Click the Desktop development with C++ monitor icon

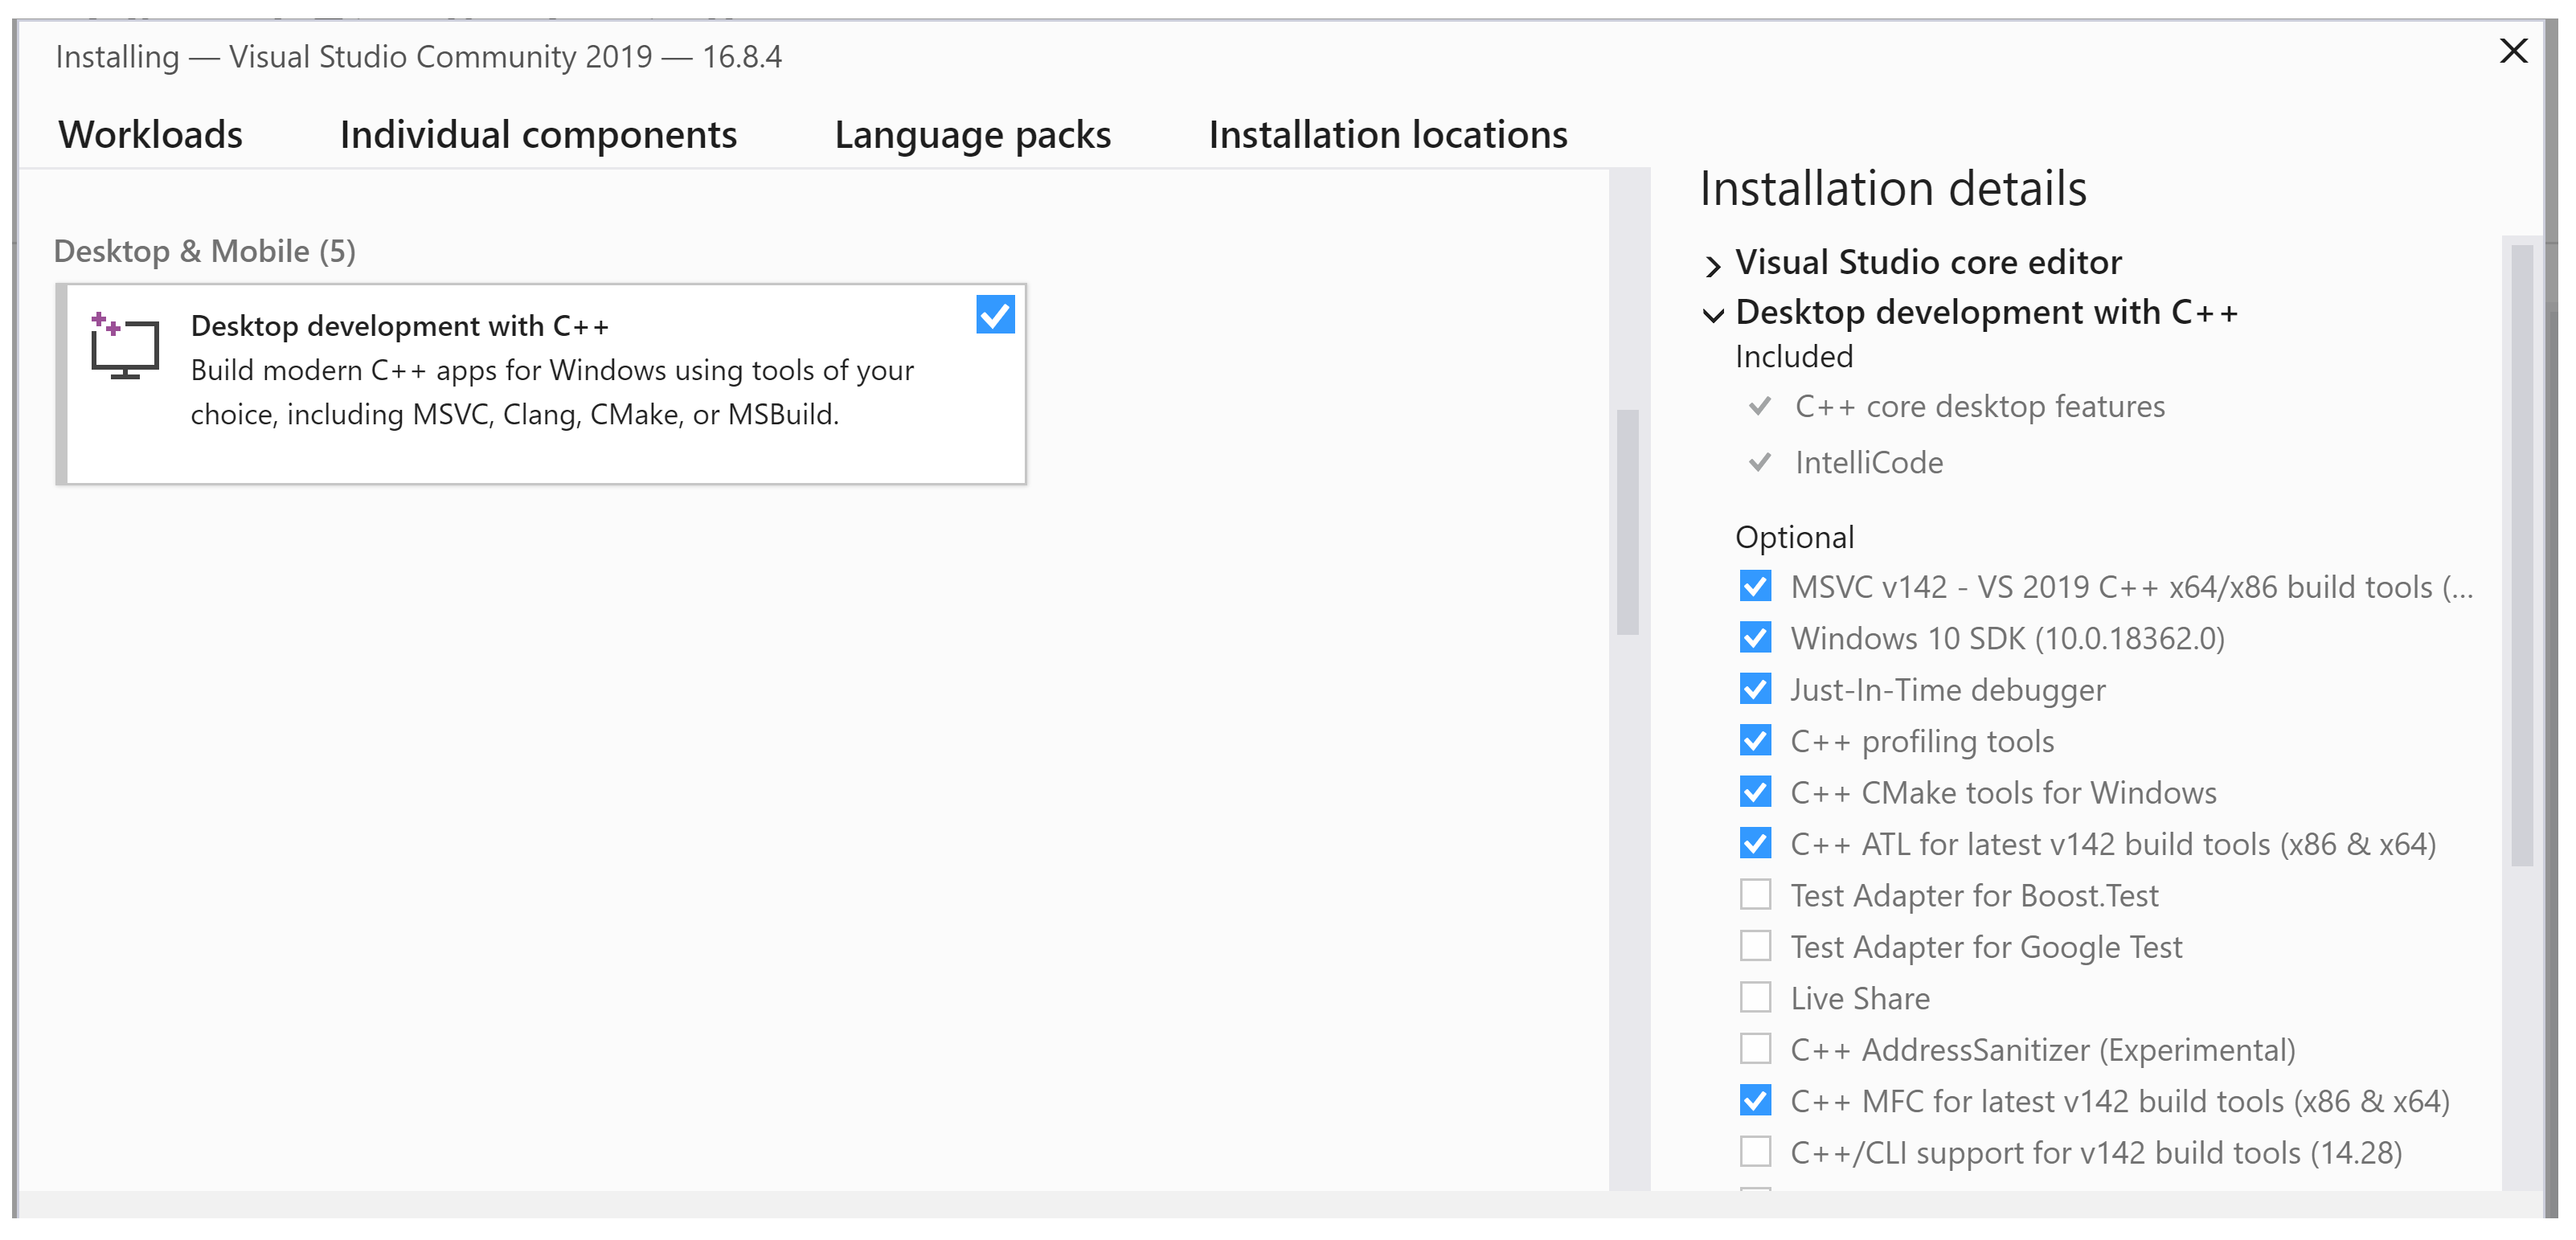click(124, 345)
